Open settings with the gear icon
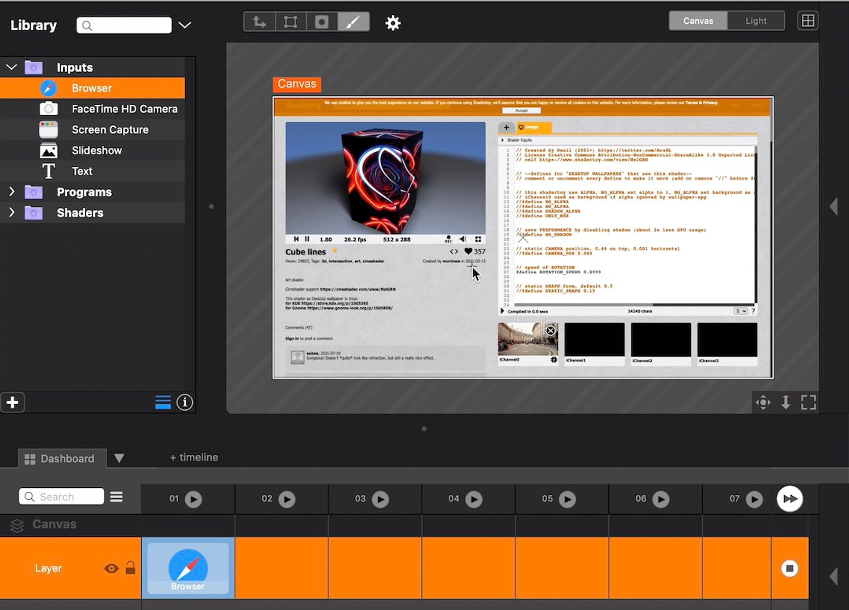849x610 pixels. (393, 23)
